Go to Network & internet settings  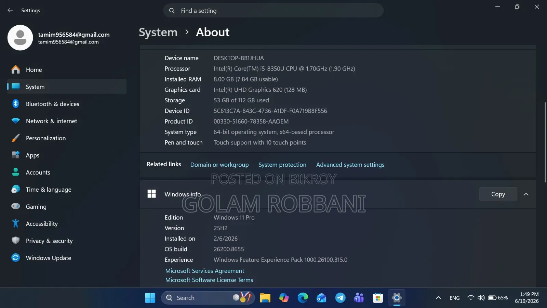click(67, 121)
